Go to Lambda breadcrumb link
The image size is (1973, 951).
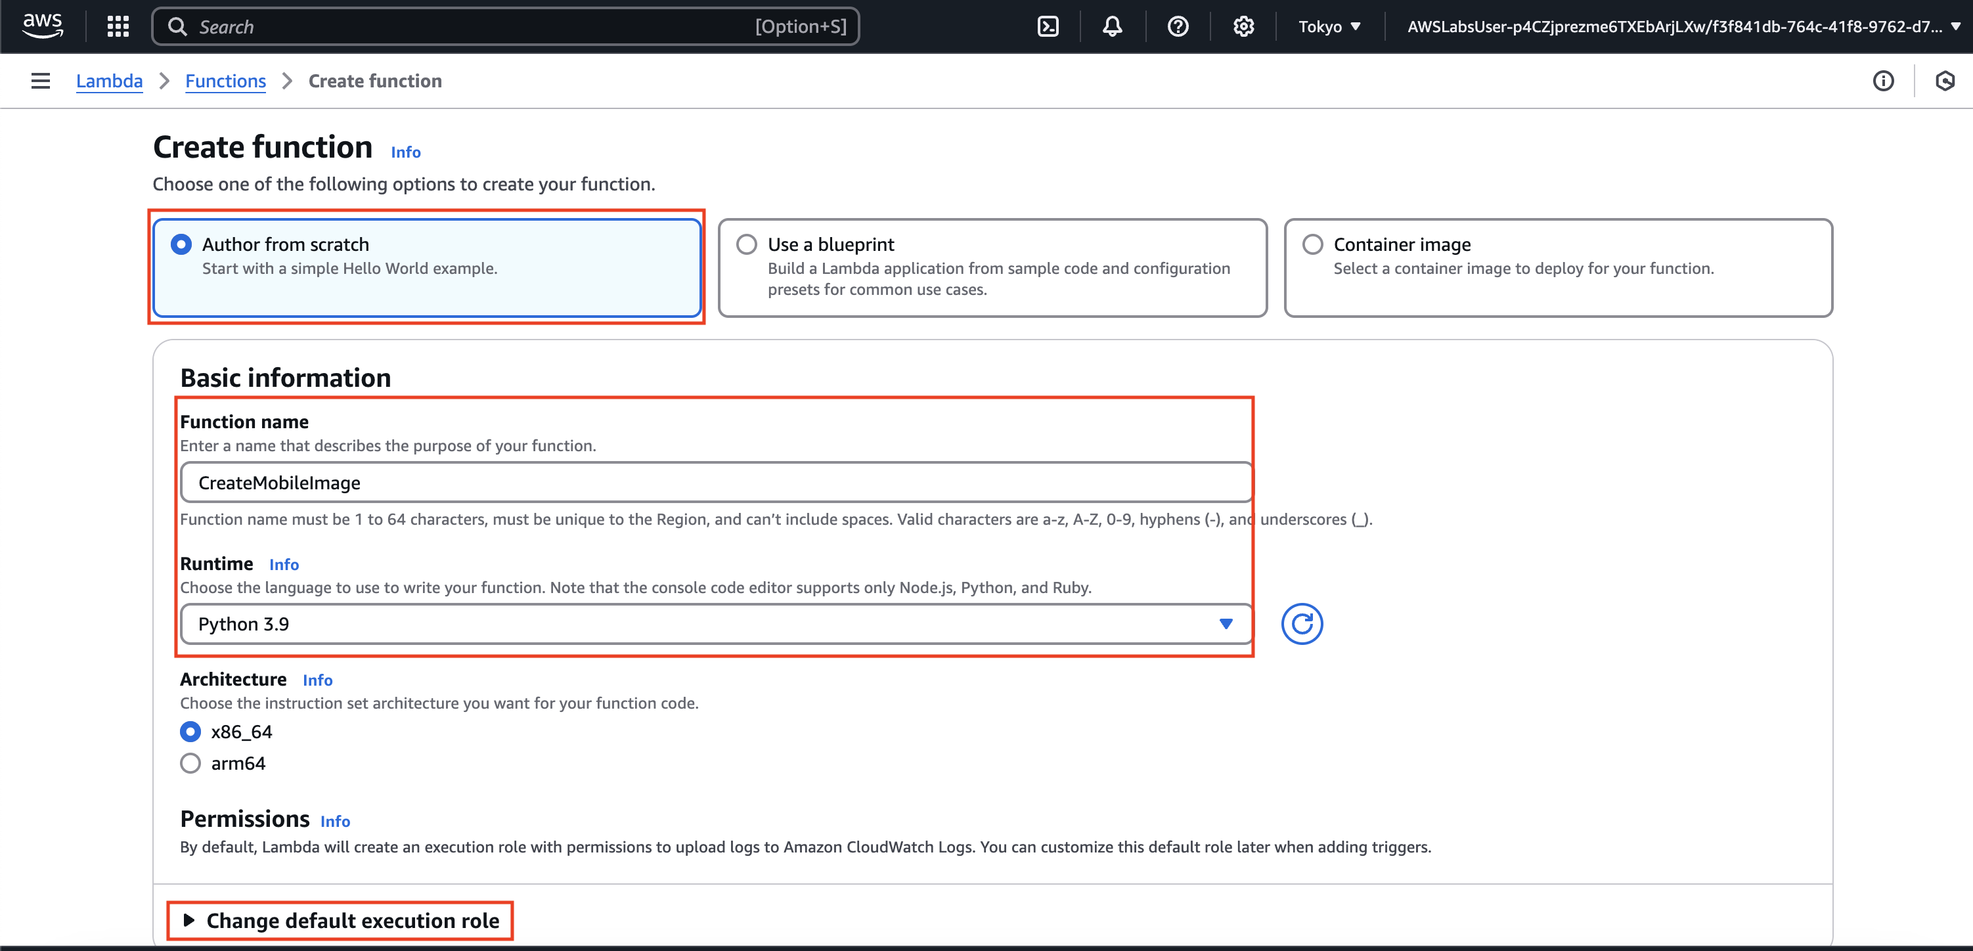point(109,81)
